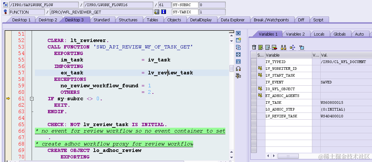Open the Objects tab
Viewport: 372px width, 162px height.
(x=174, y=20)
